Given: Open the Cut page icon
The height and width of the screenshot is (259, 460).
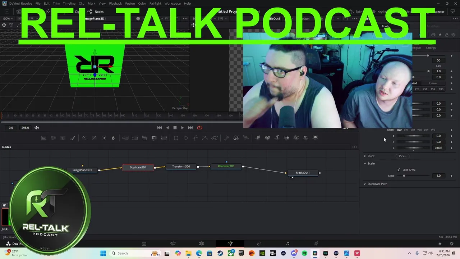Looking at the screenshot, I should coord(172,244).
